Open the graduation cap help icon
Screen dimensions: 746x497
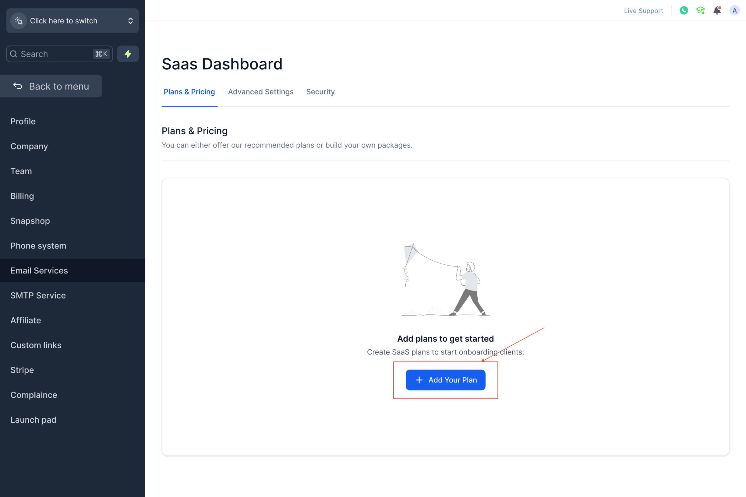[x=700, y=10]
